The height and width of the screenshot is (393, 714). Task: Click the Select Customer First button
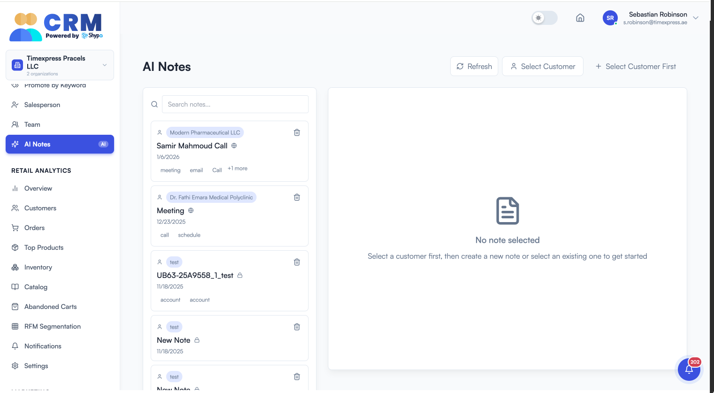click(x=636, y=66)
